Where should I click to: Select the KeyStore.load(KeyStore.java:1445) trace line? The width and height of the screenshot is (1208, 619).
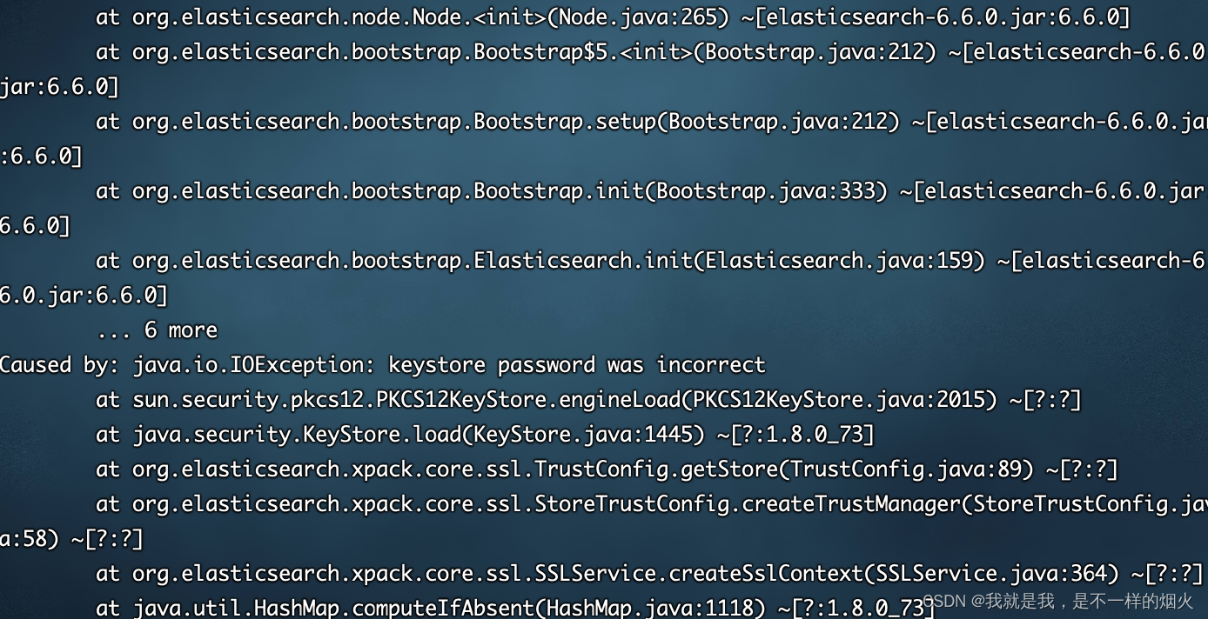pyautogui.click(x=485, y=435)
